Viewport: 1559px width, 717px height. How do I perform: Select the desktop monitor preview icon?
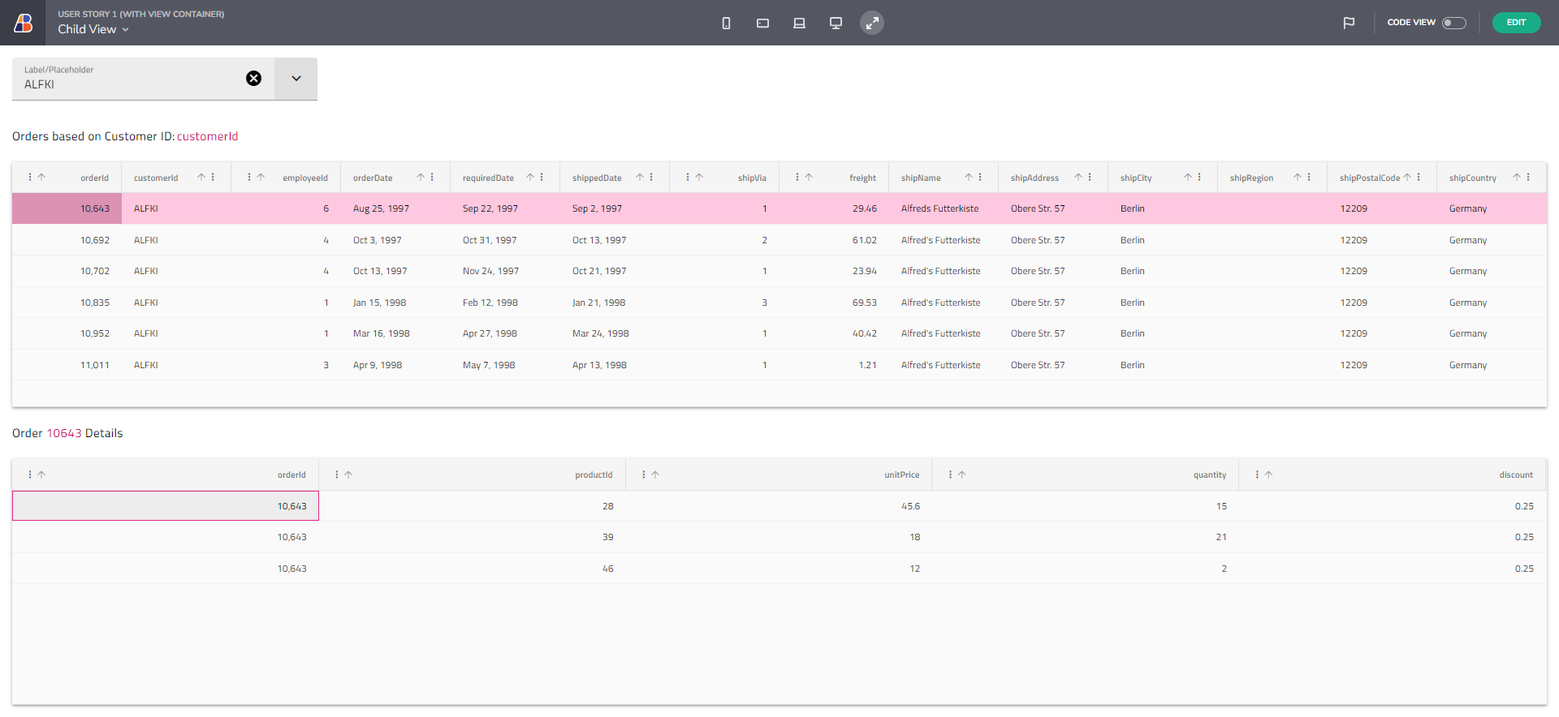click(x=836, y=23)
